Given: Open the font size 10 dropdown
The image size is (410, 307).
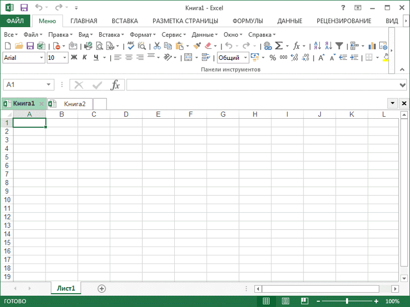Looking at the screenshot, I should coord(65,58).
